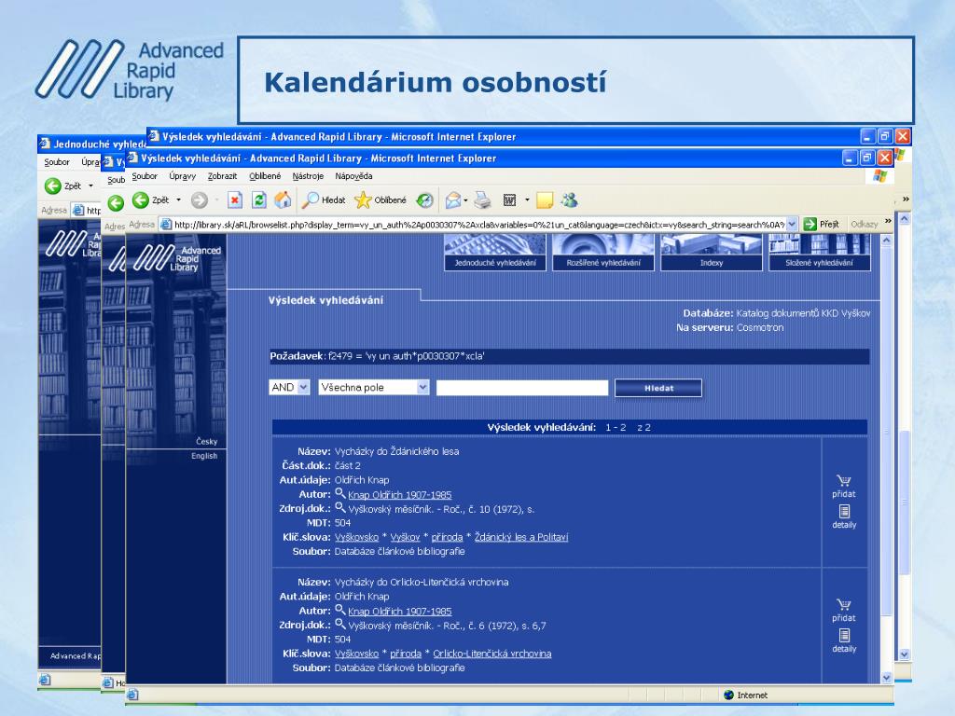
Task: Click Internet zone globe in status bar
Action: coord(729,695)
